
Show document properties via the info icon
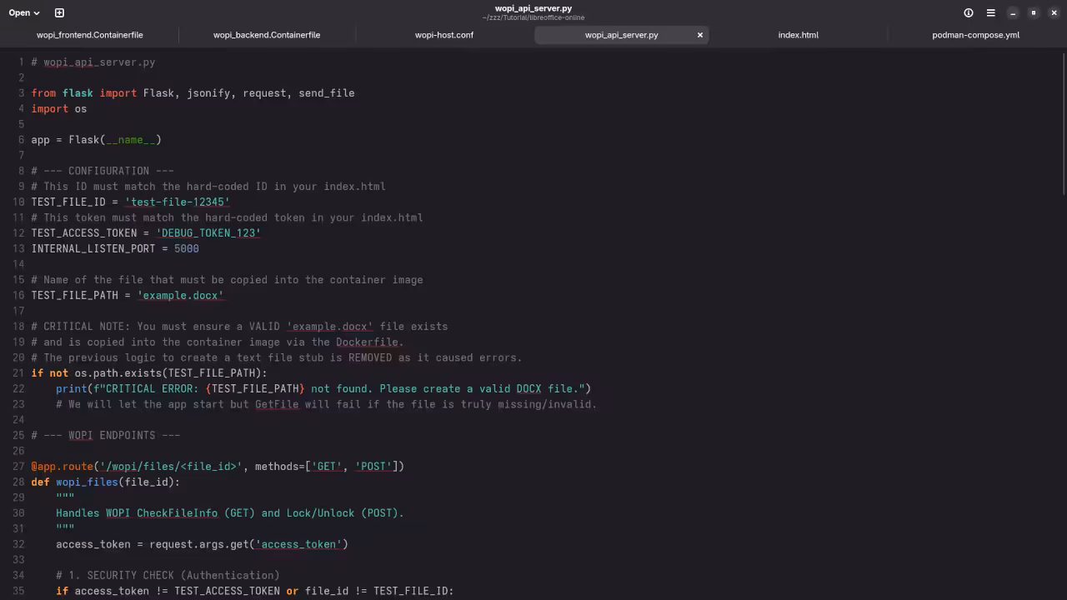tap(969, 12)
